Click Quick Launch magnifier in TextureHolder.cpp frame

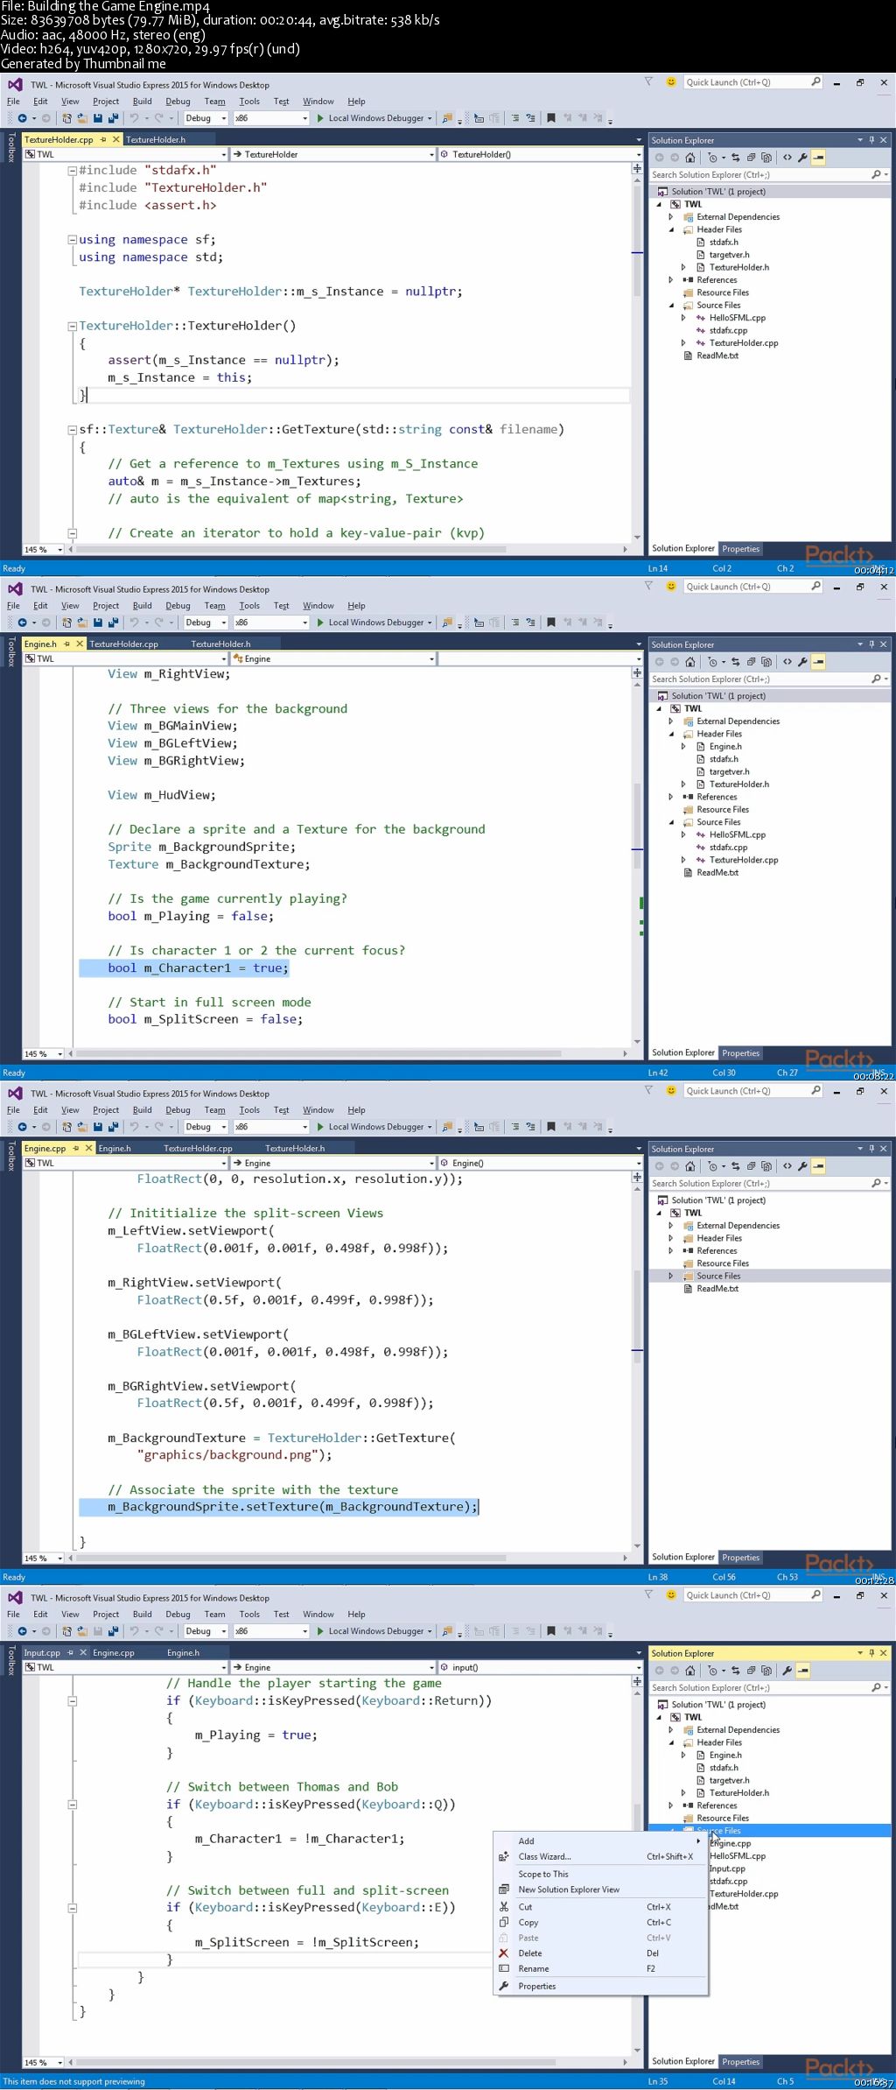pos(815,81)
